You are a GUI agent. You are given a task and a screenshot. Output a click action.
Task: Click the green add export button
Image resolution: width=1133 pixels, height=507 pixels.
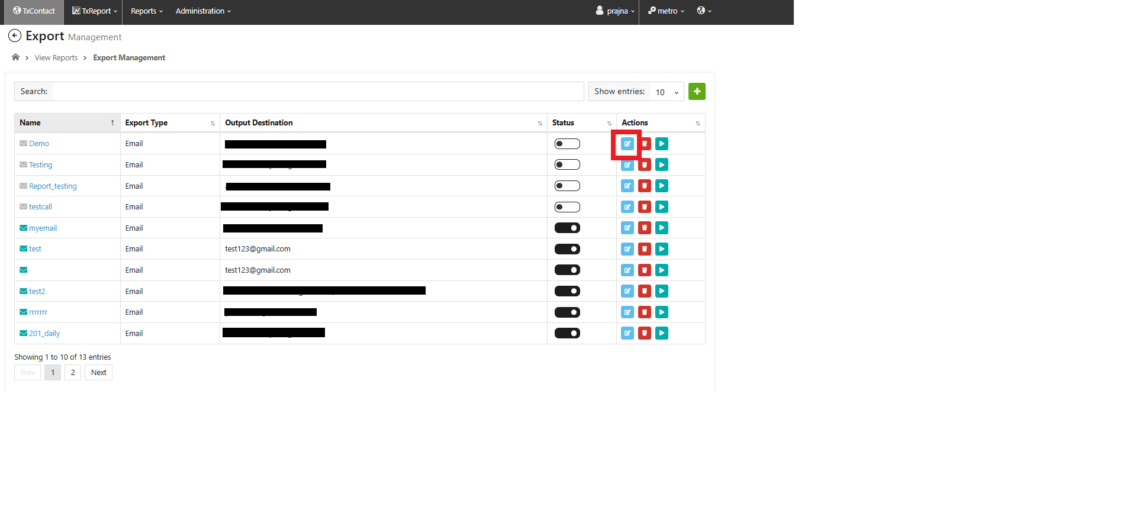[x=697, y=92]
